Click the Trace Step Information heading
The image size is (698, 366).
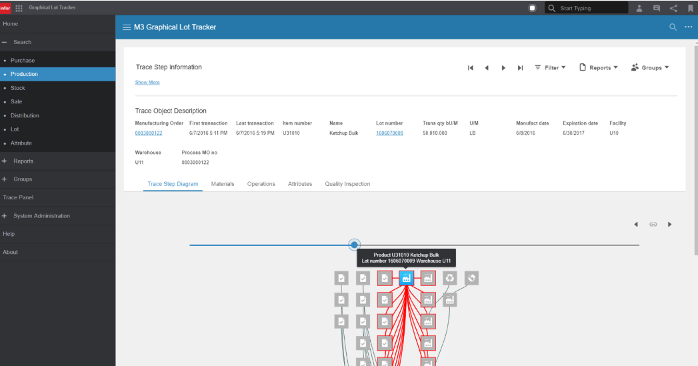pos(169,67)
